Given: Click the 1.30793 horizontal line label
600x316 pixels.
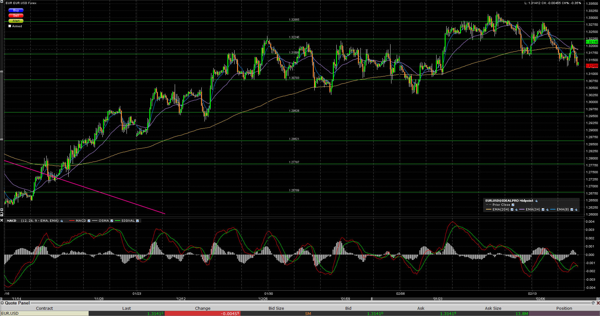Looking at the screenshot, I should (x=294, y=78).
